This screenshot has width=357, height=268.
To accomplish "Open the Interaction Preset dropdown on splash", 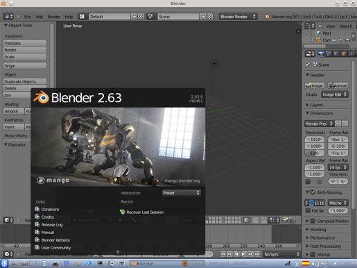I will (182, 192).
